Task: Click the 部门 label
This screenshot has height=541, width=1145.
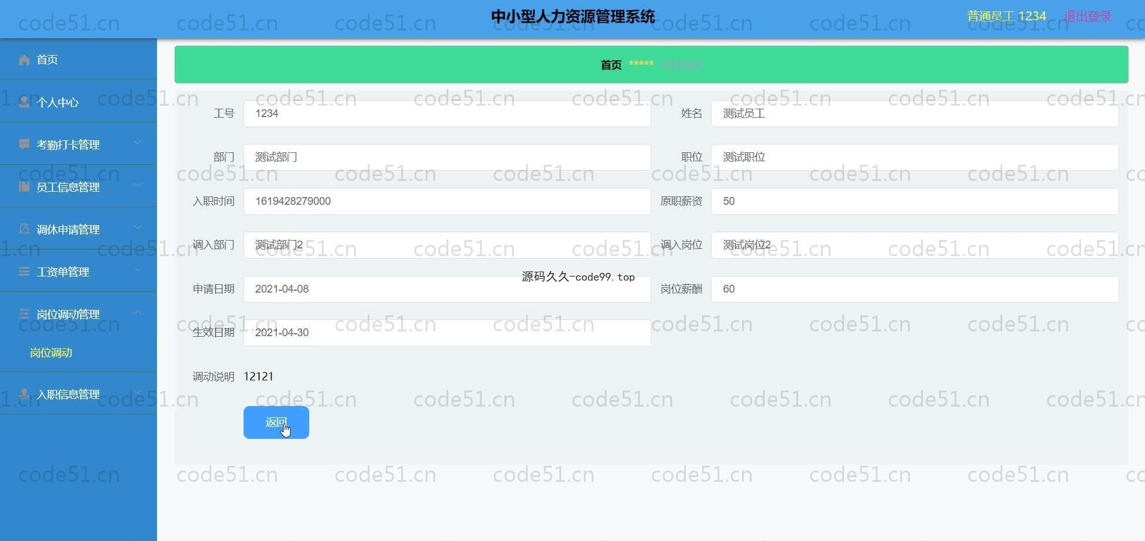Action: tap(224, 157)
